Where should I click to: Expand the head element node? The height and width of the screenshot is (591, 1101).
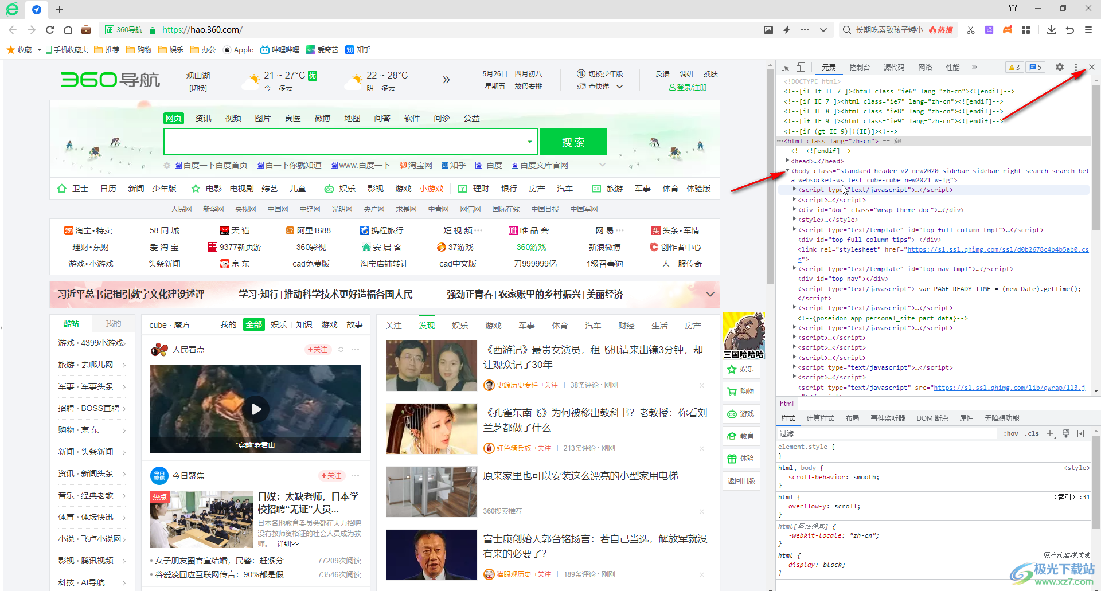788,161
